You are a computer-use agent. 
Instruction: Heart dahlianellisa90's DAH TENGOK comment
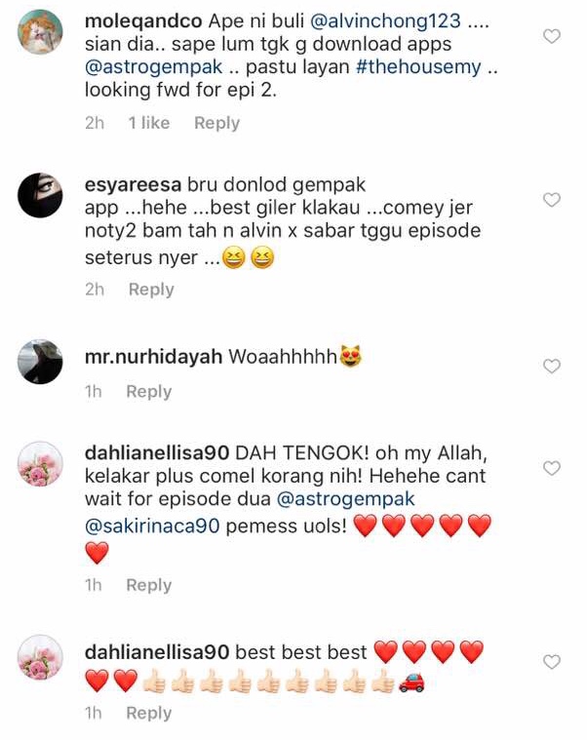552,468
